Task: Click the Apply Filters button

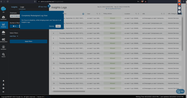Action: click(x=28, y=41)
